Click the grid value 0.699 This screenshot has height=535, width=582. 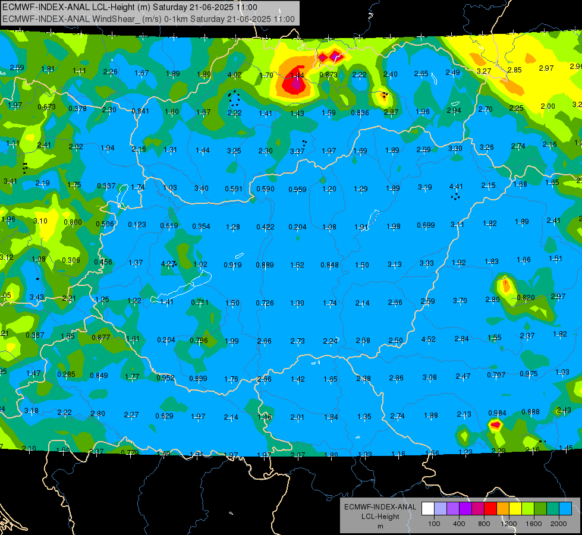click(x=426, y=225)
